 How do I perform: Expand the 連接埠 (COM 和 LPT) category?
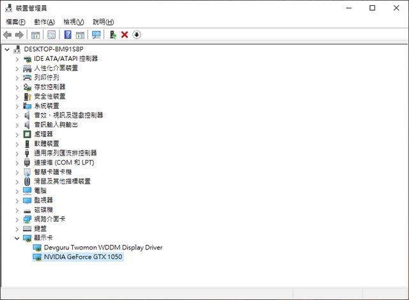17,162
